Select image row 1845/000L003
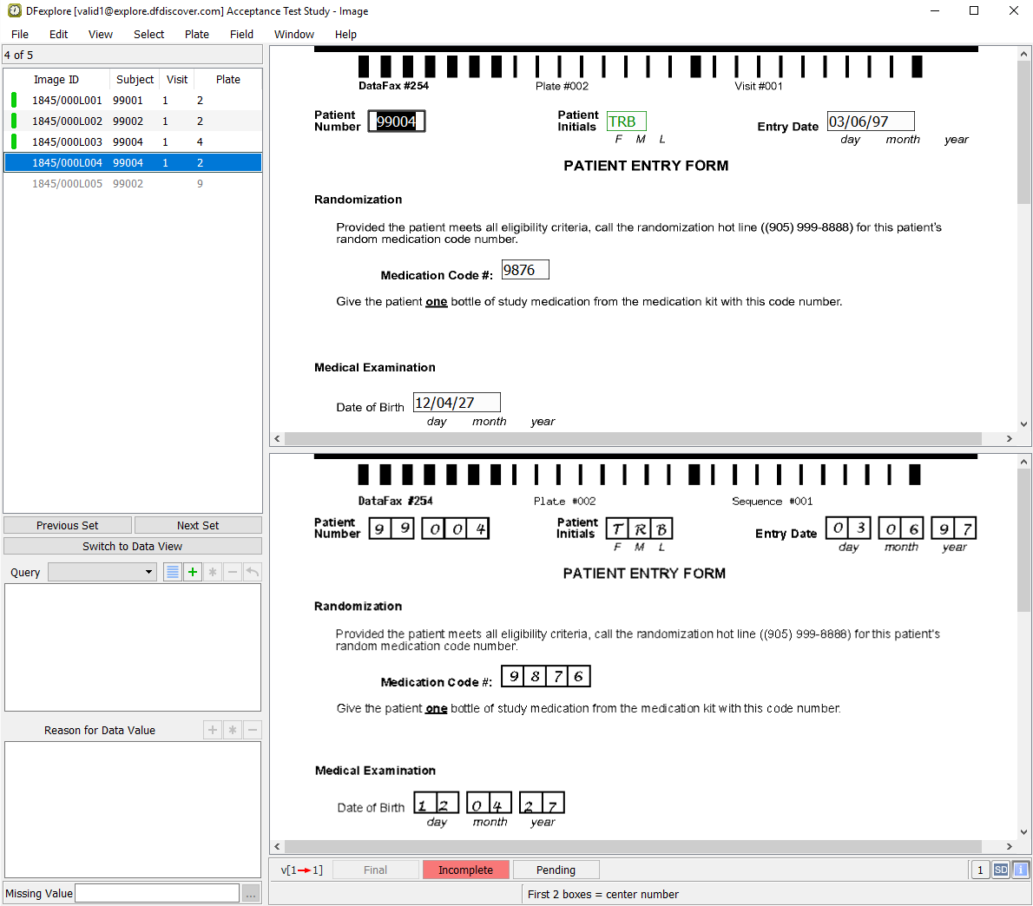This screenshot has height=906, width=1033. click(x=67, y=141)
